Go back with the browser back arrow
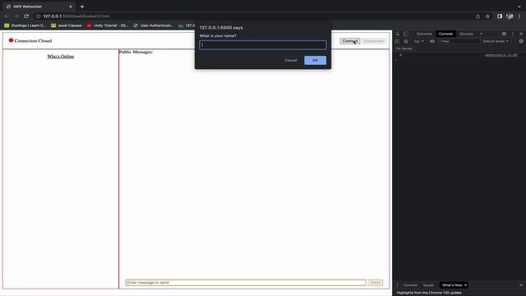526x296 pixels. pyautogui.click(x=7, y=16)
